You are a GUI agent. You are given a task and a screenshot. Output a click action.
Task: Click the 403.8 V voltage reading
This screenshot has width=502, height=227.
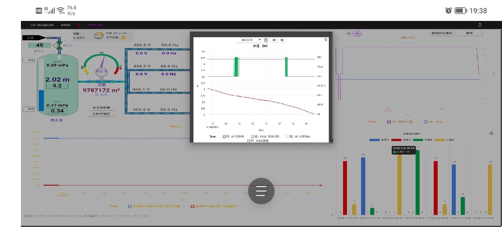(x=142, y=45)
